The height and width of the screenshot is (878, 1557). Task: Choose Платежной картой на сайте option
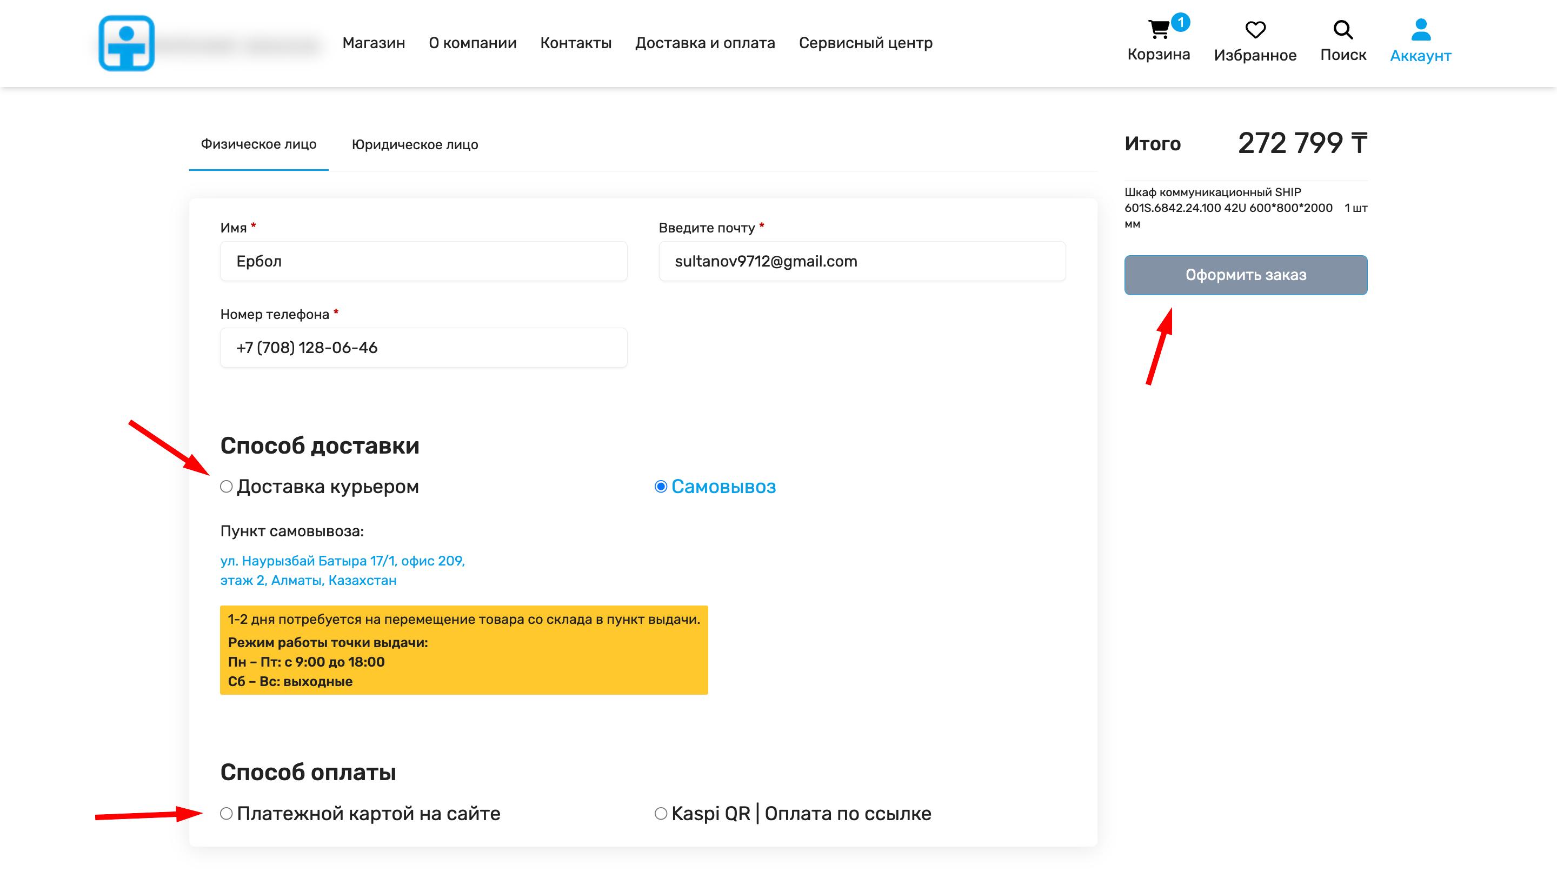coord(226,813)
